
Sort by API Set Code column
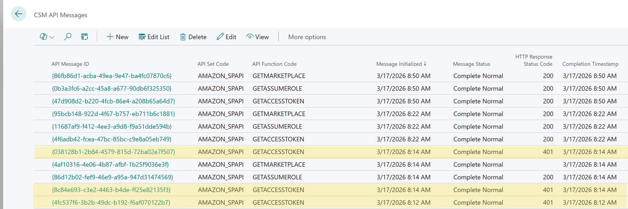point(213,64)
